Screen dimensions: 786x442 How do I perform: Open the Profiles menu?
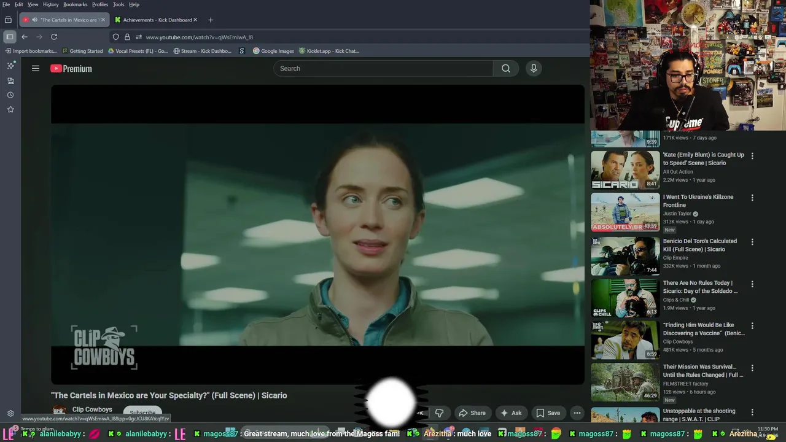pyautogui.click(x=100, y=4)
